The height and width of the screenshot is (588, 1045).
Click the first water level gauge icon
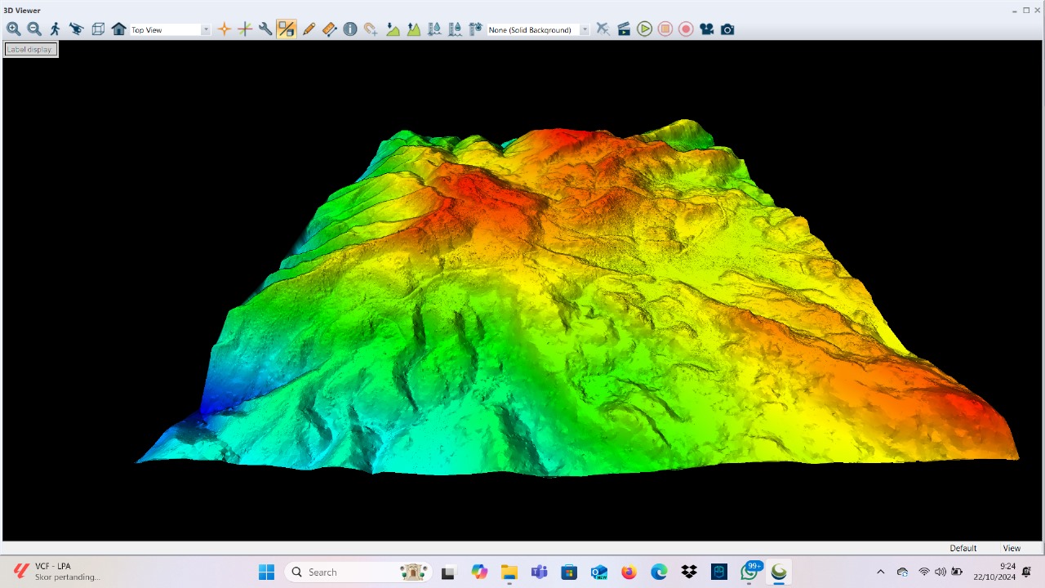point(434,29)
